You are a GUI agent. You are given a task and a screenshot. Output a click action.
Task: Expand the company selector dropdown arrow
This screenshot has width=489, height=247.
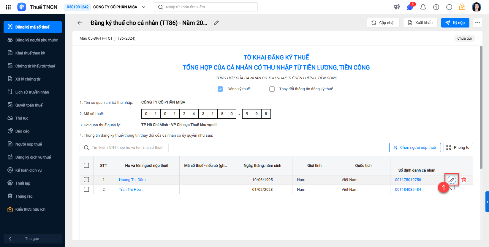pyautogui.click(x=144, y=7)
